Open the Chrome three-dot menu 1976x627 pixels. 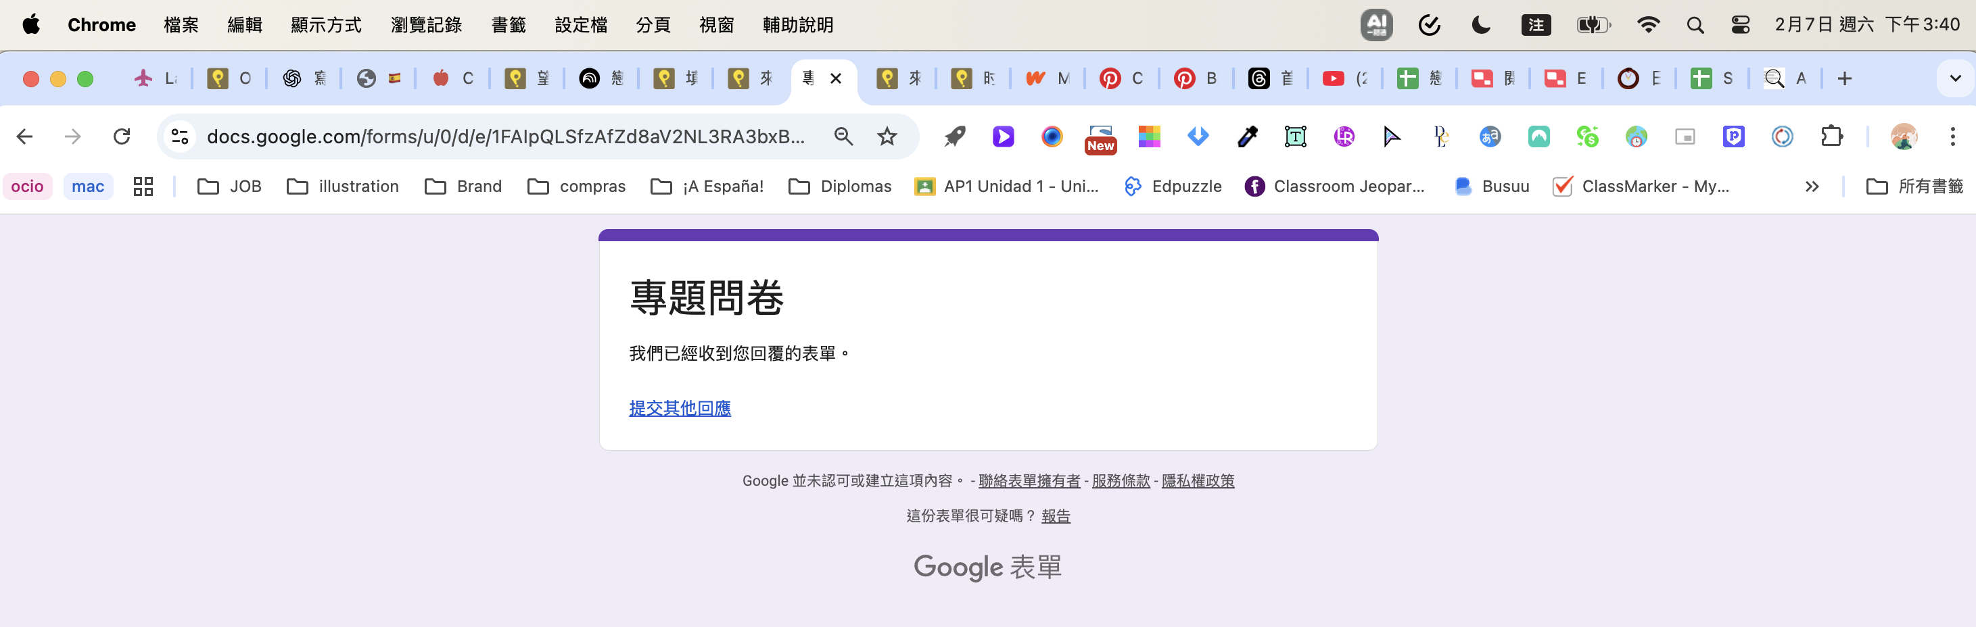(1952, 136)
